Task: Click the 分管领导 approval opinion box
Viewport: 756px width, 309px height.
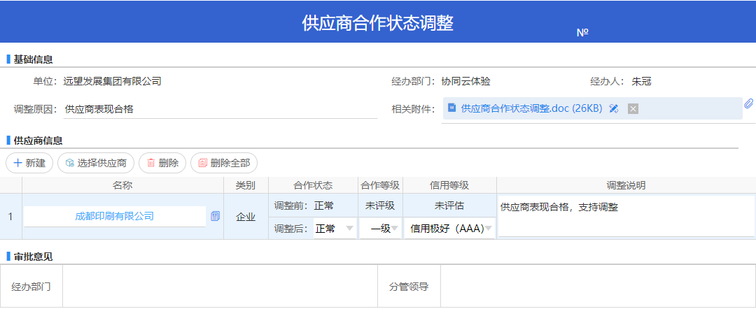Action: [x=598, y=287]
